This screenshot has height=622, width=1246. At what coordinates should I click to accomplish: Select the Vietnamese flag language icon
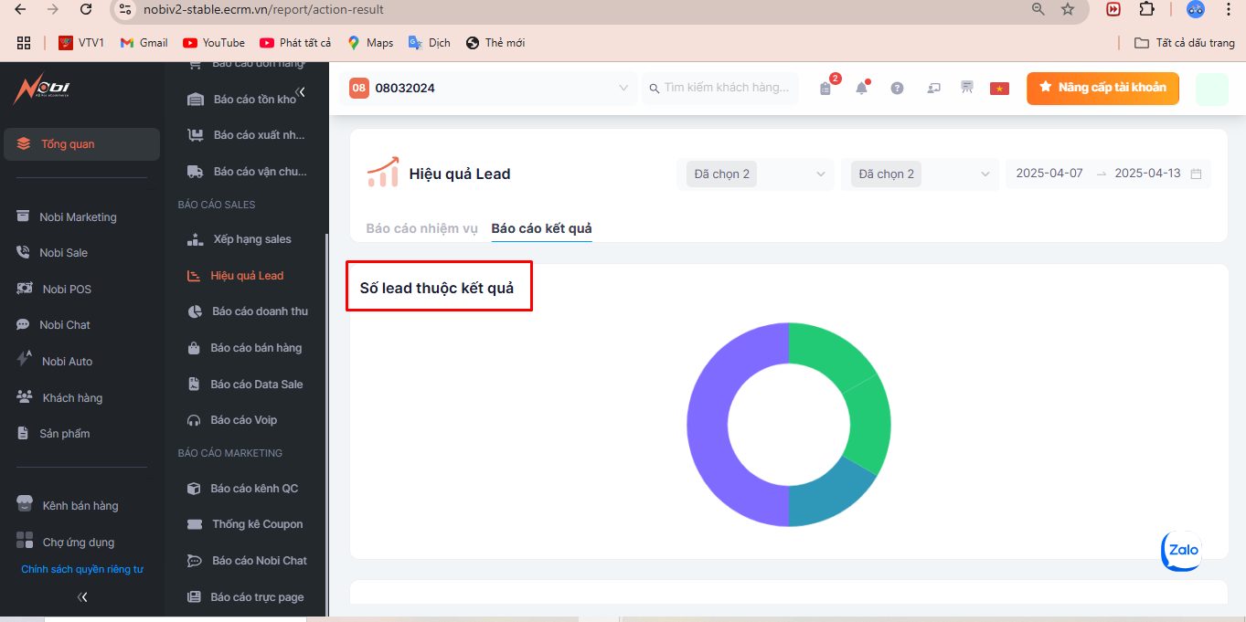point(999,89)
